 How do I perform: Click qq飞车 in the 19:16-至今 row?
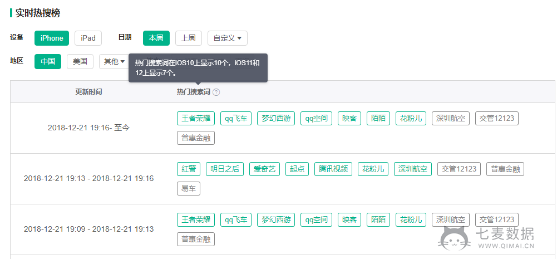click(x=236, y=119)
